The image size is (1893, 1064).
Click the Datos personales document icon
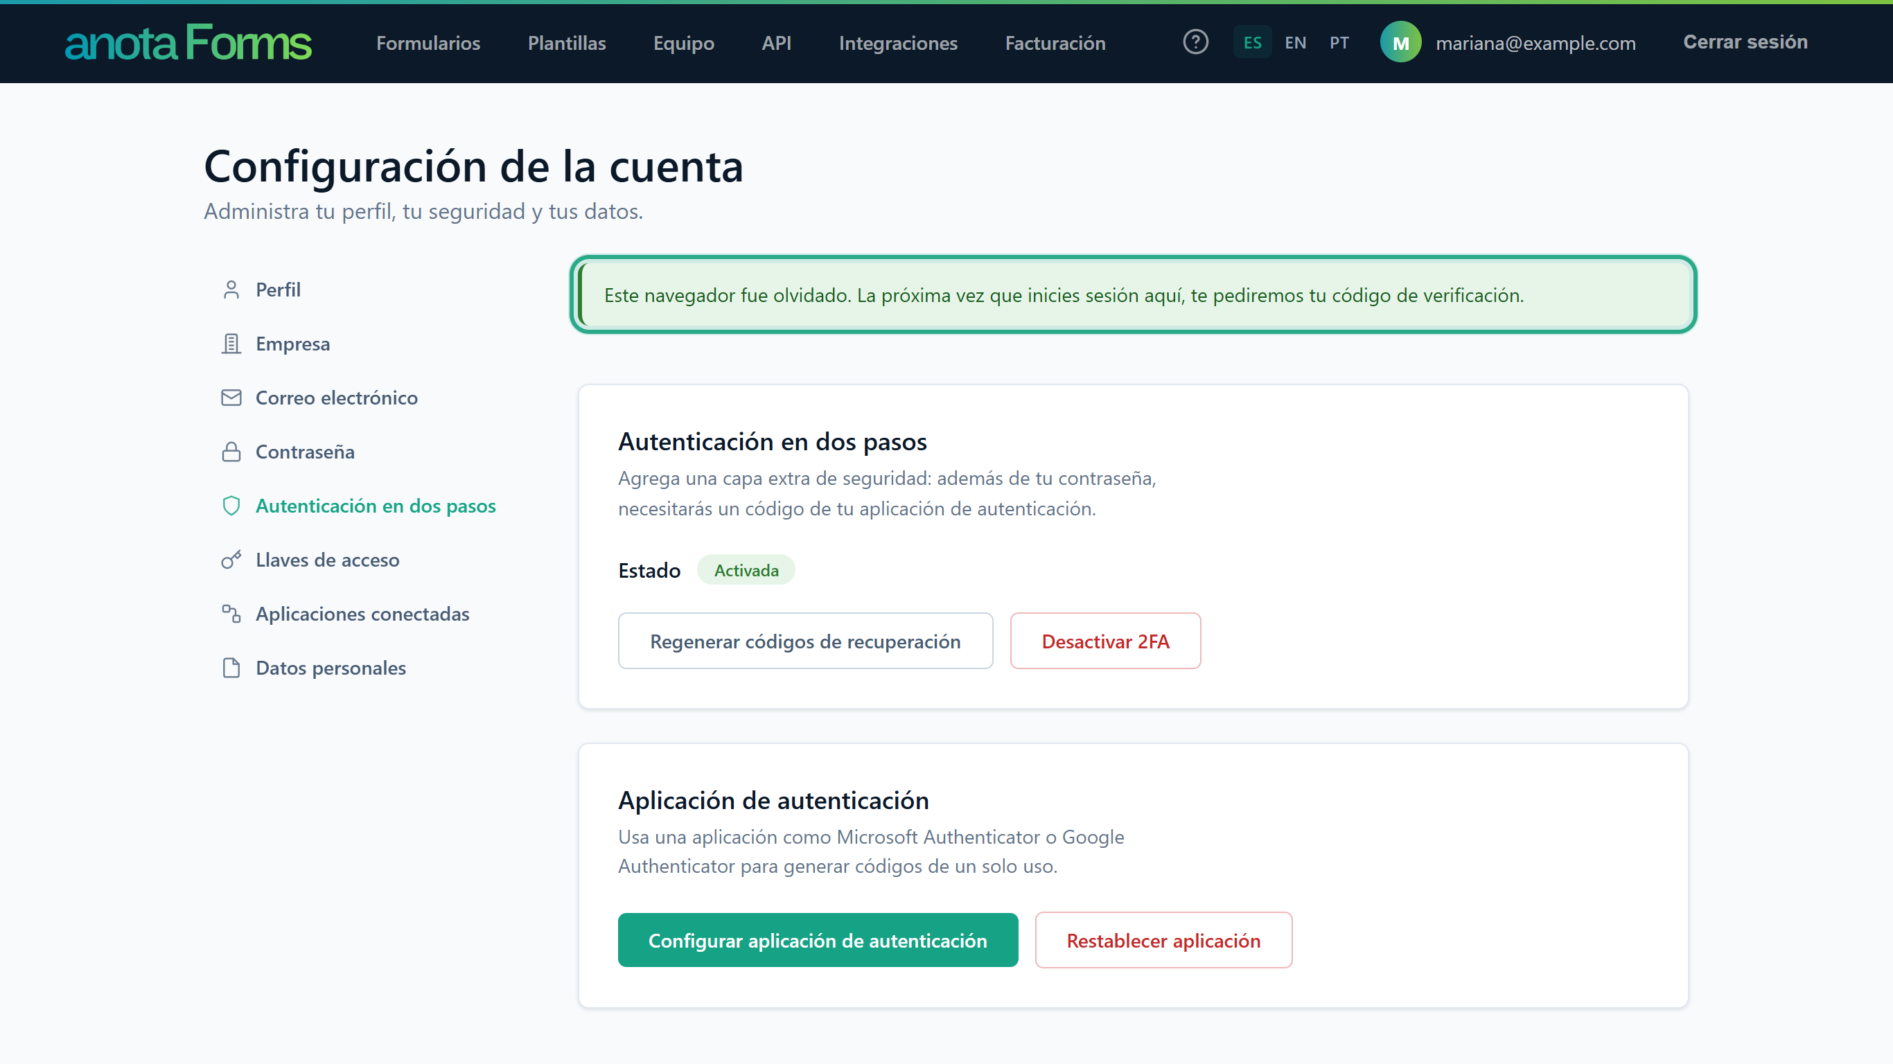click(231, 668)
